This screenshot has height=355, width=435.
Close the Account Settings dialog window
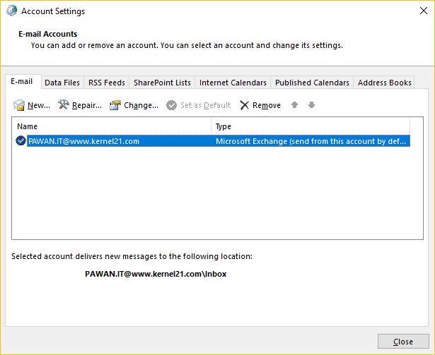(x=424, y=11)
